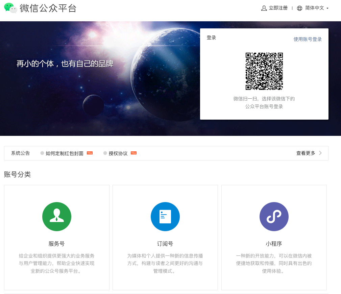Click the 微信公众平台 title text
The image size is (341, 294).
[x=48, y=8]
